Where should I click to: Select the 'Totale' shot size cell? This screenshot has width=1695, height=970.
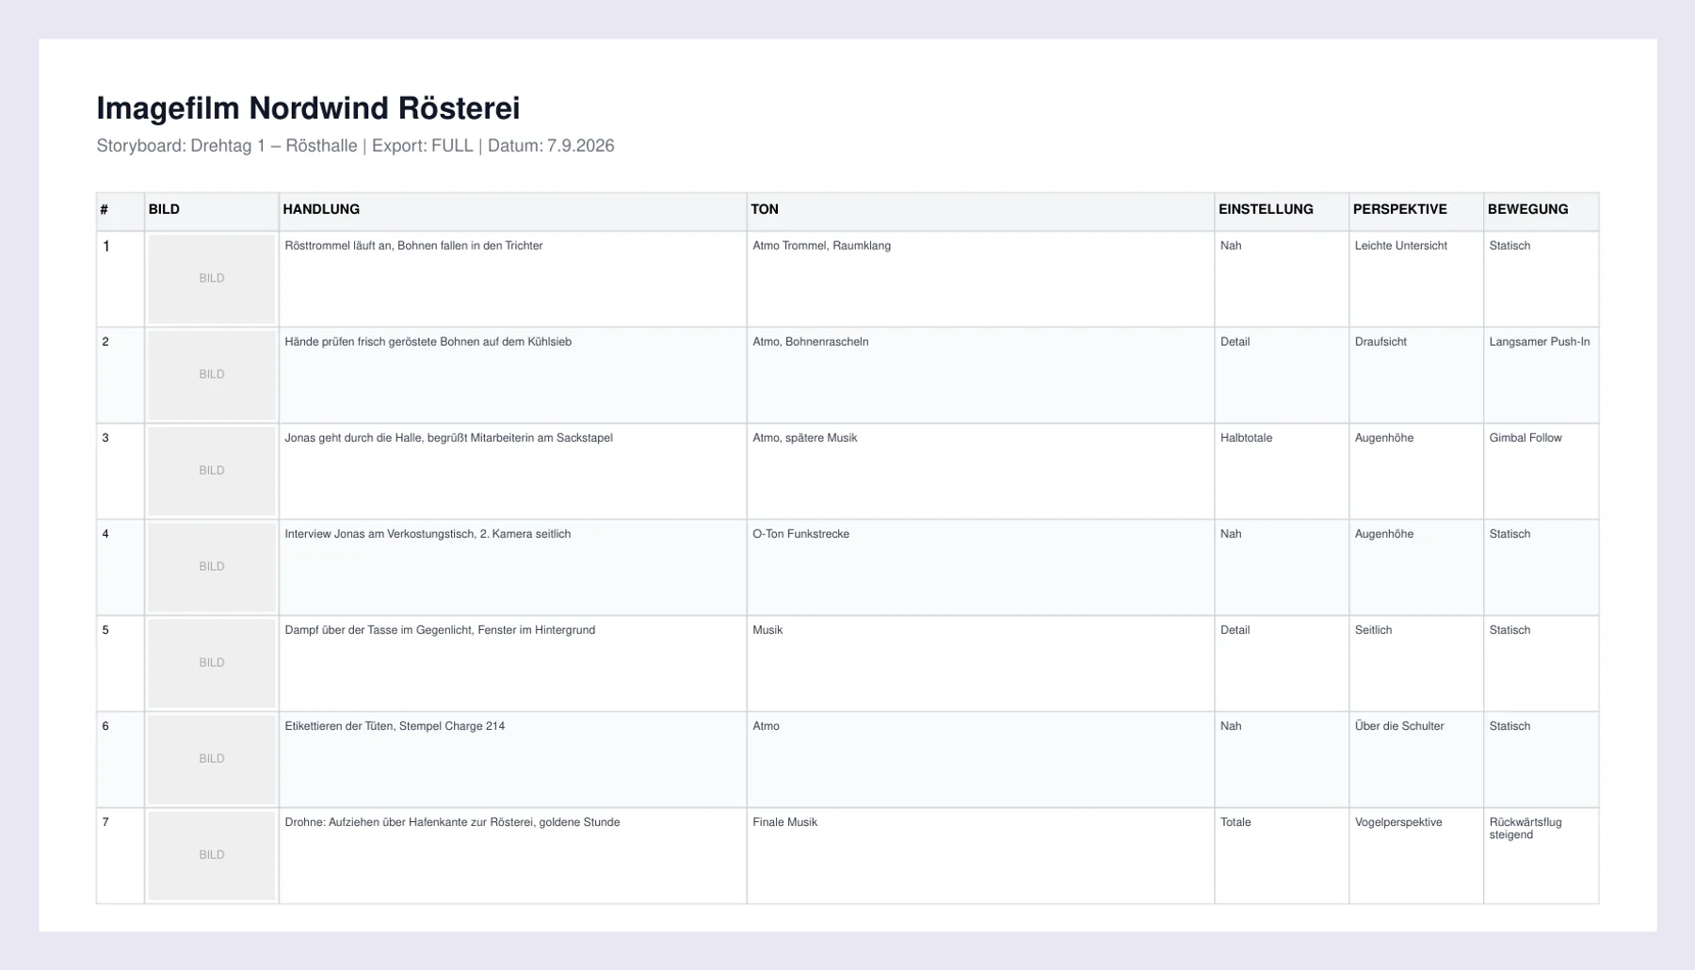[1281, 855]
